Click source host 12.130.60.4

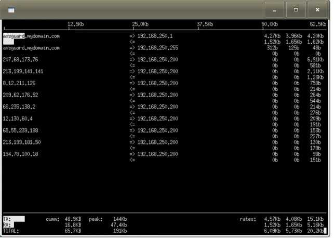[18, 118]
